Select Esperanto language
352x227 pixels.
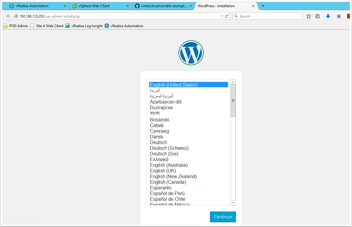point(189,188)
